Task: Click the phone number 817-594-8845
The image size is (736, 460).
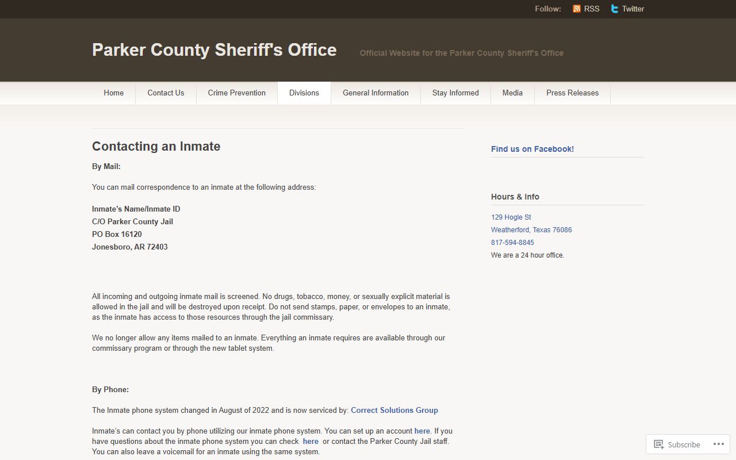Action: click(x=512, y=243)
